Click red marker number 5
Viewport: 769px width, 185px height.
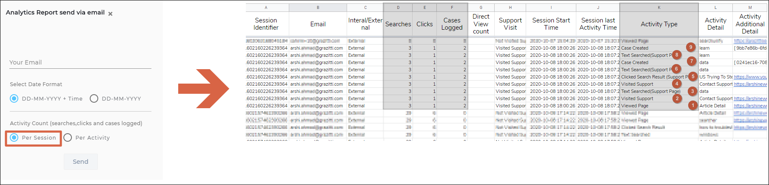click(693, 77)
